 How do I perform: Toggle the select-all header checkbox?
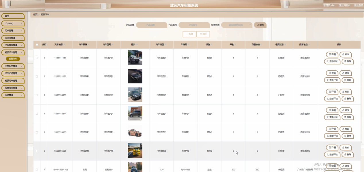click(37, 45)
